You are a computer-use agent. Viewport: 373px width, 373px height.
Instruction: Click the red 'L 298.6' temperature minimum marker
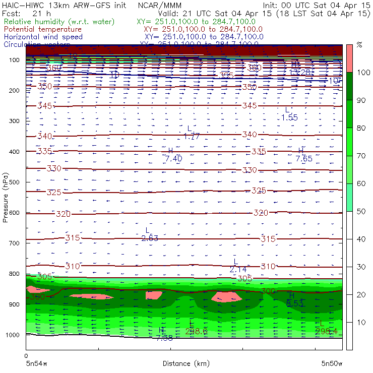tap(196, 328)
